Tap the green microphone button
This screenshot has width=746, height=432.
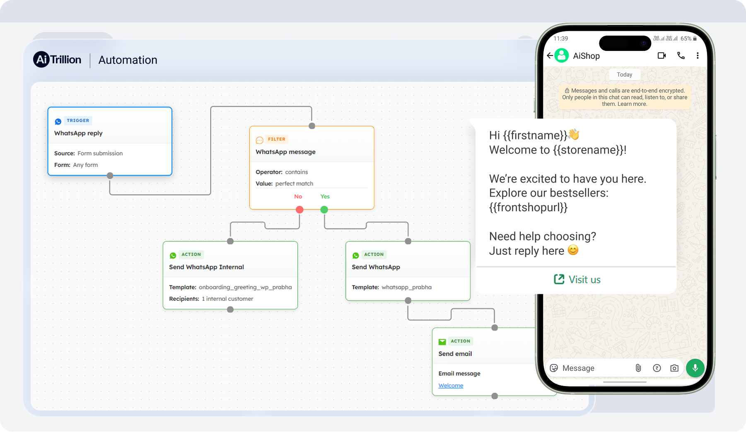pyautogui.click(x=695, y=368)
